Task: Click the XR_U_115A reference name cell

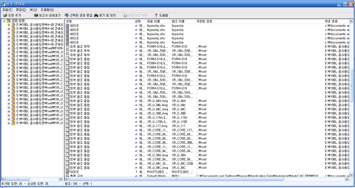Action: pyautogui.click(x=180, y=117)
